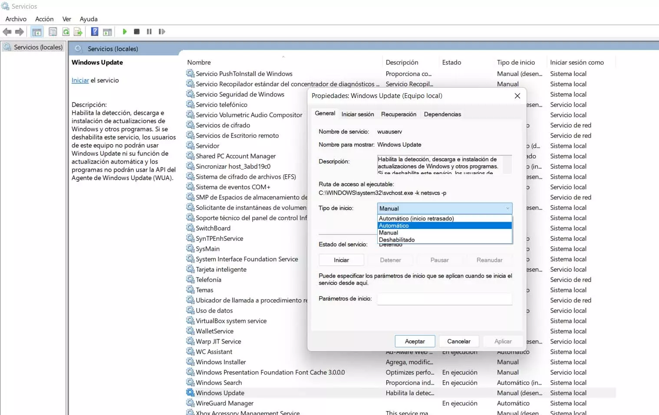Open the Tipo de inicio dropdown arrow
The height and width of the screenshot is (415, 659).
(507, 208)
